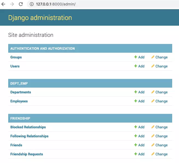
Task: Click Change link in Friendship Requests row
Action: tap(162, 154)
